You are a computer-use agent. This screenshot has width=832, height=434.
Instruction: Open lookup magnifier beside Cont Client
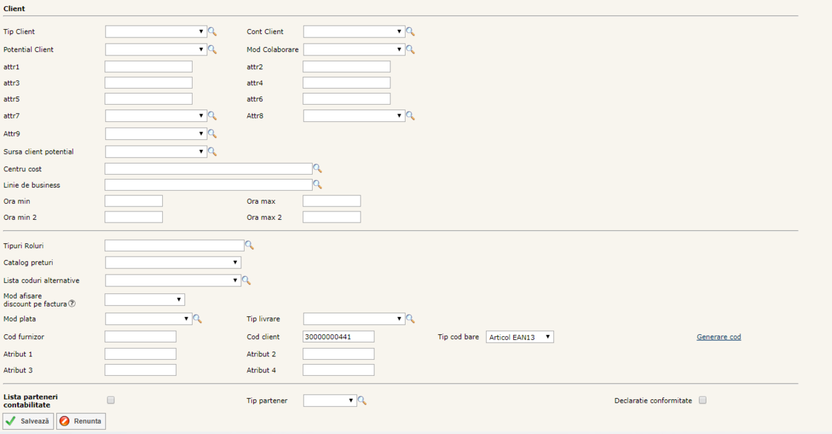(410, 32)
